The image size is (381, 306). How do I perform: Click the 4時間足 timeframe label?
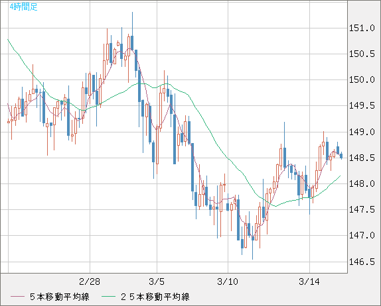pyautogui.click(x=23, y=7)
